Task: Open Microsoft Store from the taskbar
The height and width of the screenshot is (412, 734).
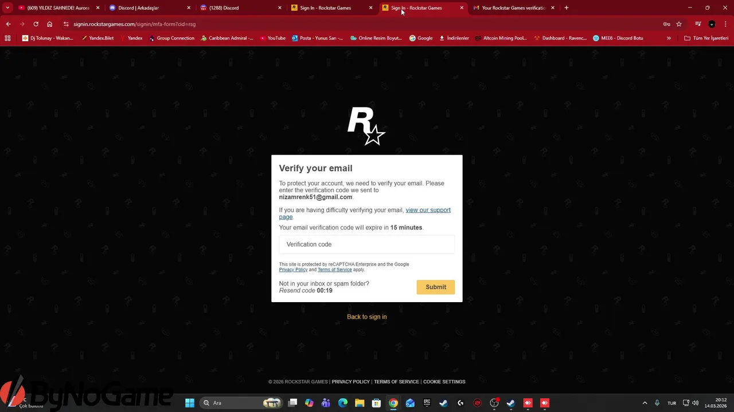Action: tap(376, 403)
